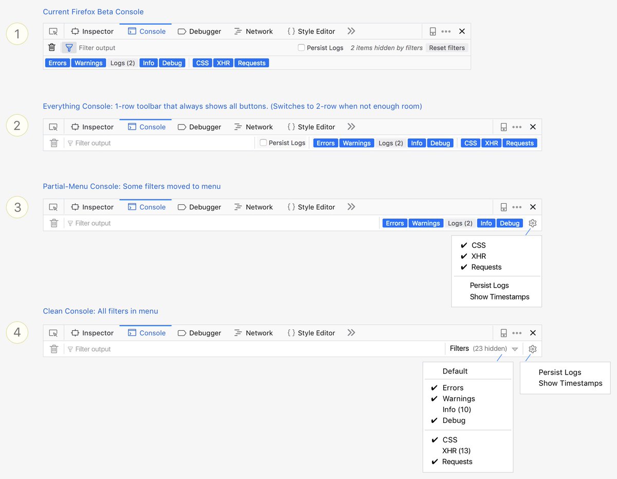Screen dimensions: 617x479
Task: Choose Show Timestamps in mockup 4 gear menu
Action: click(570, 383)
